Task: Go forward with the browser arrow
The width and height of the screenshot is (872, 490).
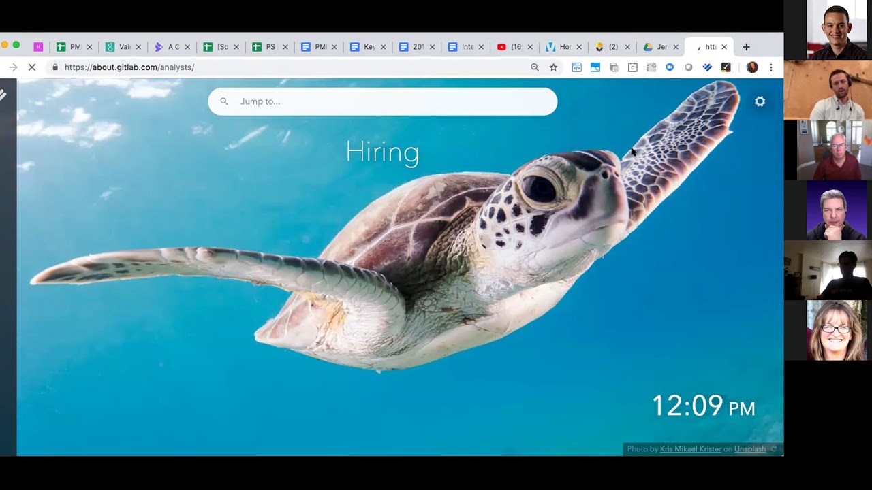Action: (13, 67)
